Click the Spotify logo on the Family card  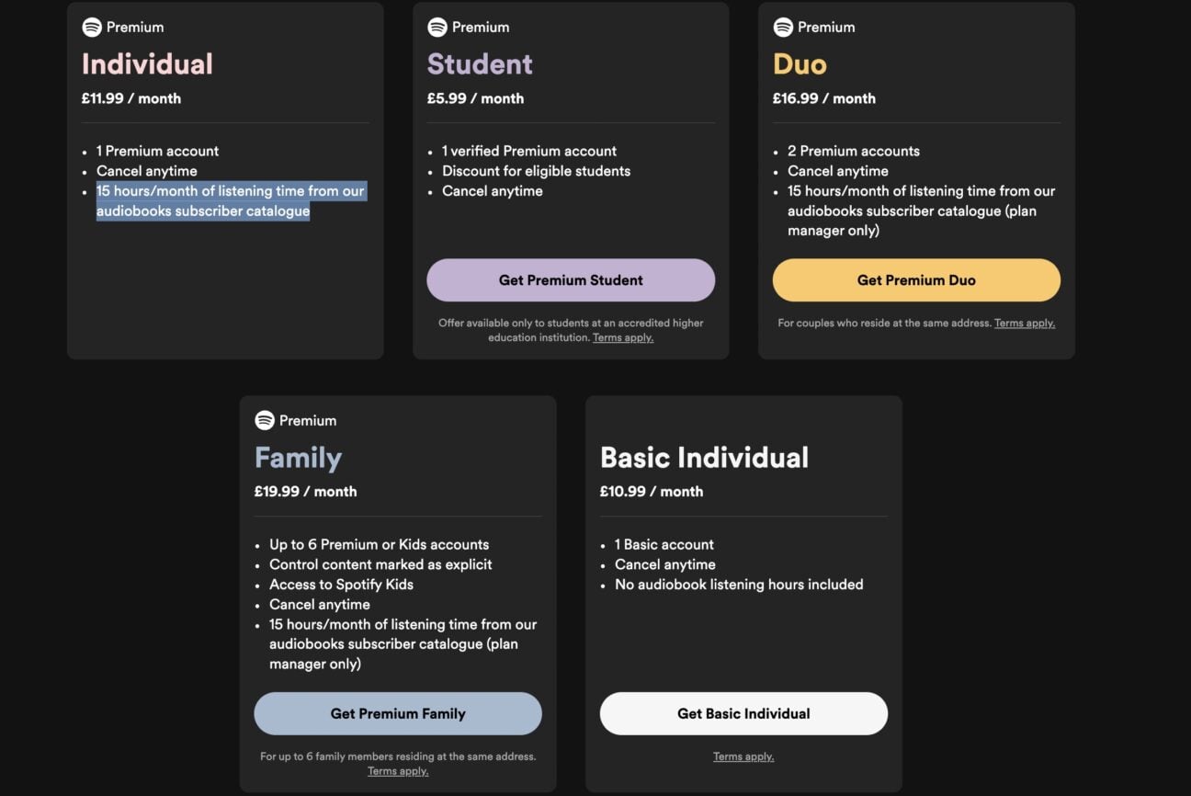pyautogui.click(x=264, y=420)
